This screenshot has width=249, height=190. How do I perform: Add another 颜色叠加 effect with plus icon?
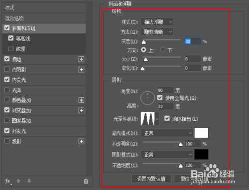[81, 100]
